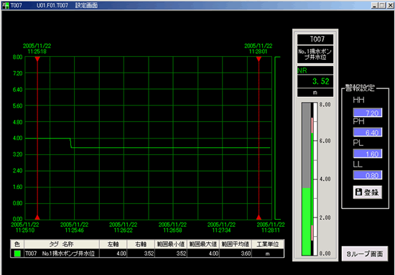
Task: Select the T007 No.1揚水ポンプ井水位 table row
Action: point(147,253)
